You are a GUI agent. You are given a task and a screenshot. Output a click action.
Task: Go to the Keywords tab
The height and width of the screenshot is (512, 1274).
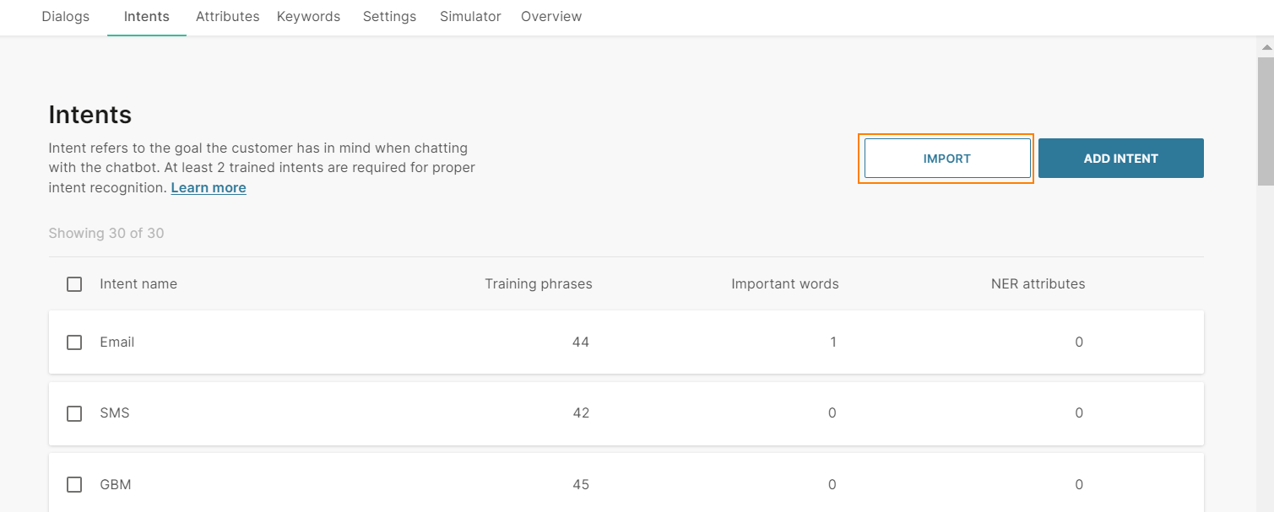click(308, 17)
